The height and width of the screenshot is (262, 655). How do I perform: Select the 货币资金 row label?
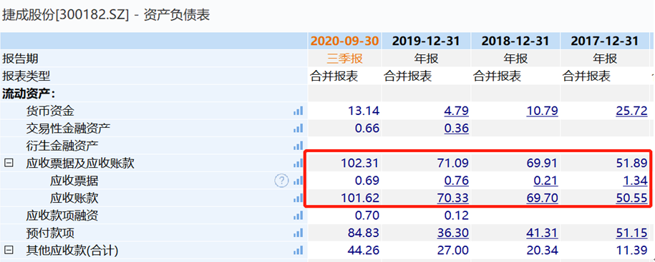49,111
